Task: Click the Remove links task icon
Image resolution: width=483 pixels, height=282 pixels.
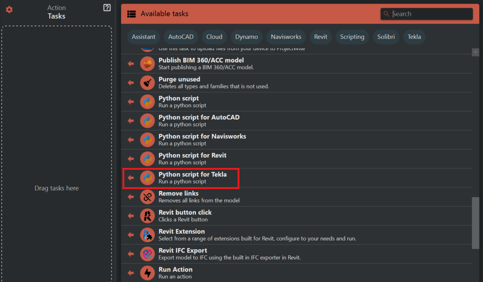Action: tap(147, 197)
